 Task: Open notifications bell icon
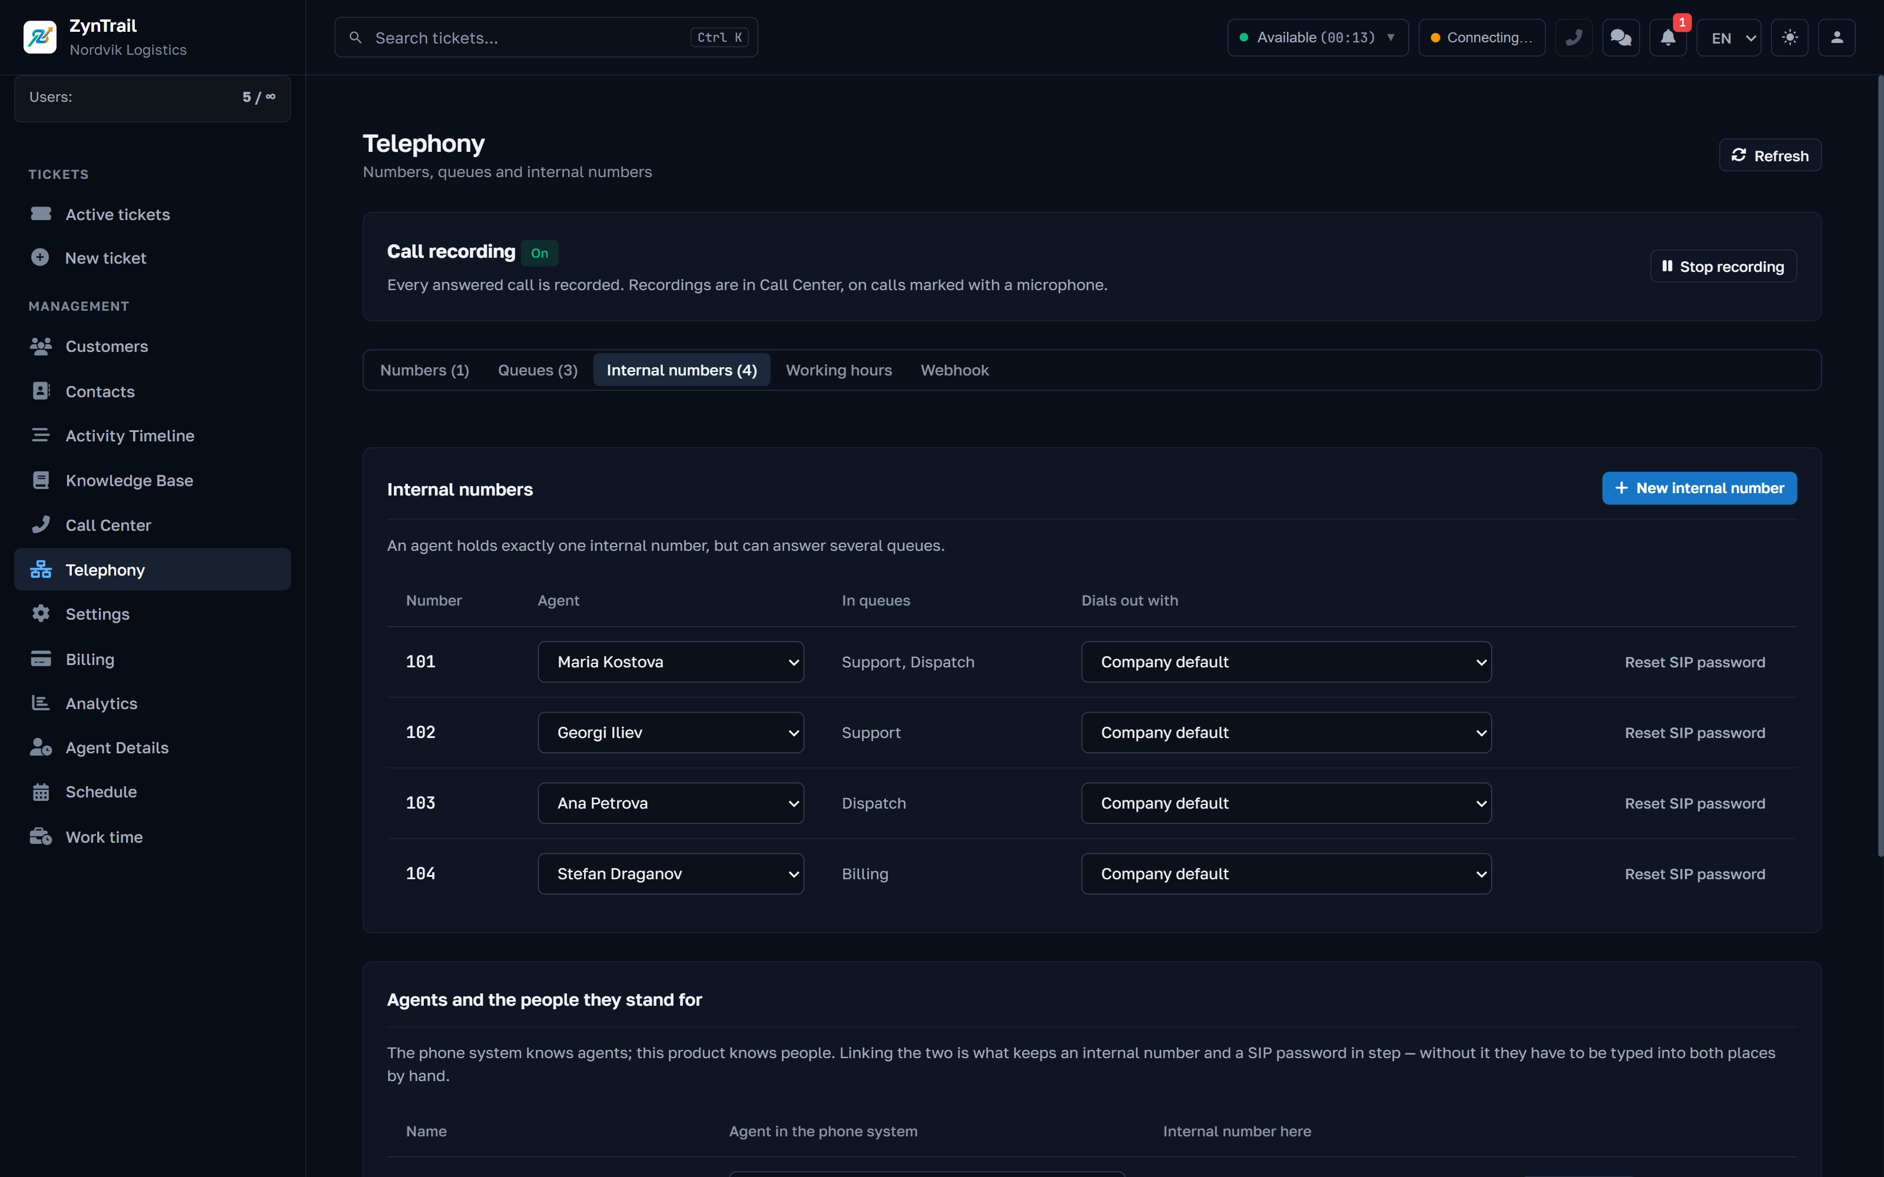tap(1667, 37)
